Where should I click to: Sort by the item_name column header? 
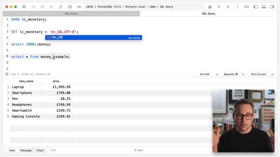(x=26, y=81)
